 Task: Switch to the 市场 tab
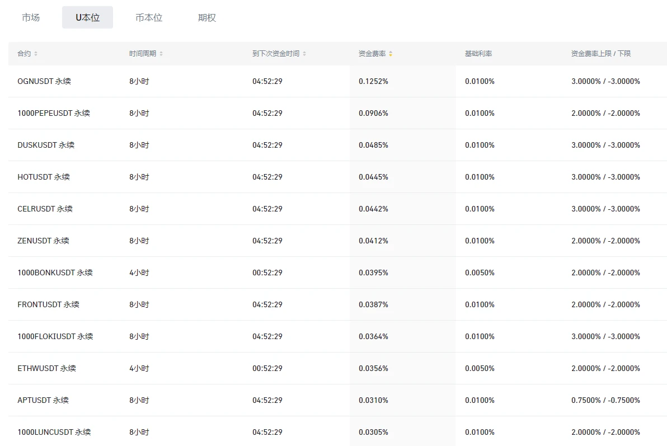pyautogui.click(x=31, y=17)
